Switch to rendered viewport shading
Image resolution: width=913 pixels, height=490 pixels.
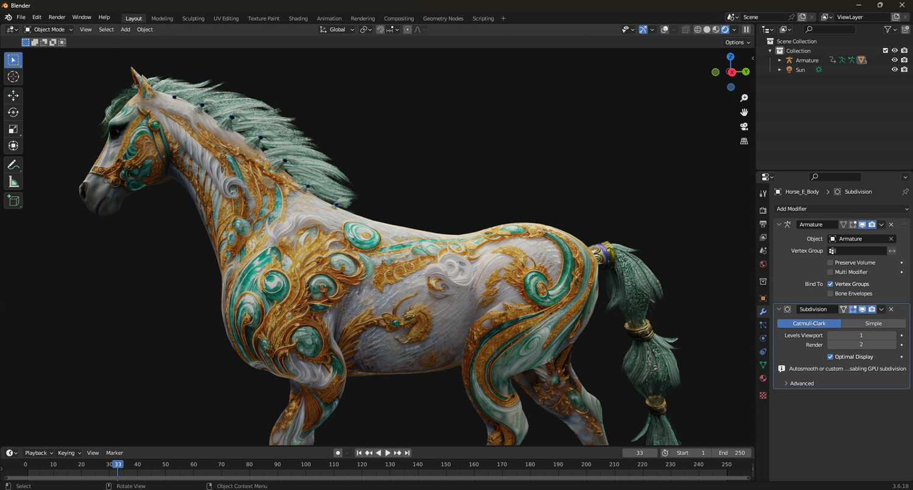coord(725,29)
